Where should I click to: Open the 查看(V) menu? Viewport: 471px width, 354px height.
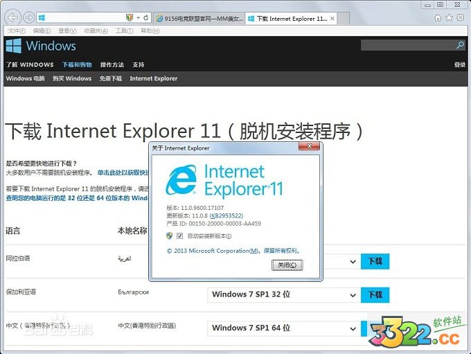pyautogui.click(x=67, y=30)
